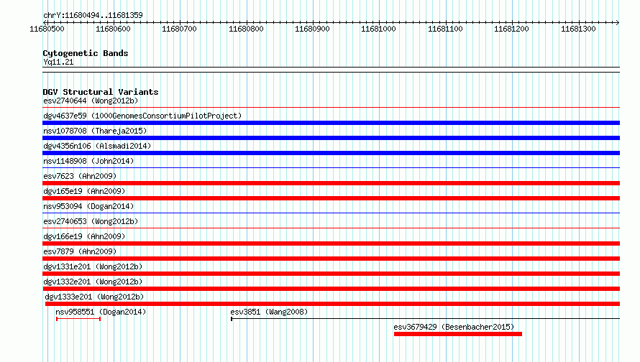The height and width of the screenshot is (362, 640).
Task: Click the esv2740644 (Wong2012b) variant label
Action: pyautogui.click(x=91, y=101)
